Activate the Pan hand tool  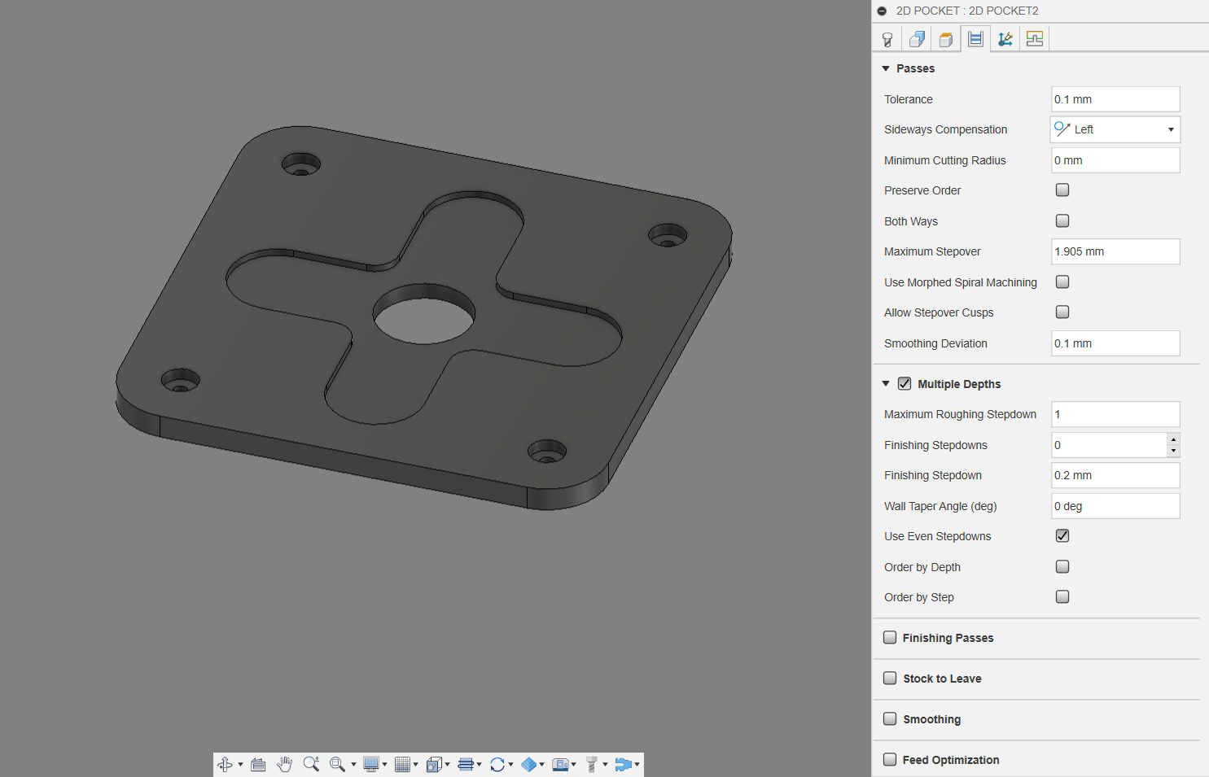click(284, 764)
